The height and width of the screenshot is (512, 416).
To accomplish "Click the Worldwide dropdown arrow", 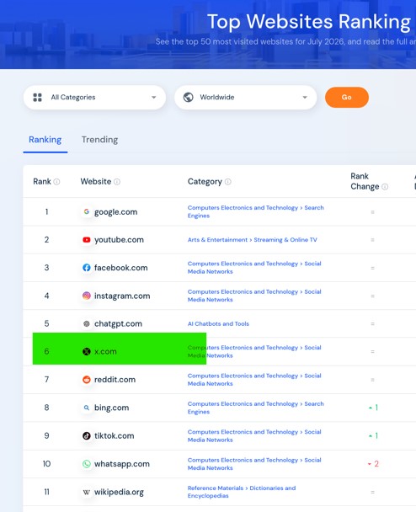I will (305, 98).
